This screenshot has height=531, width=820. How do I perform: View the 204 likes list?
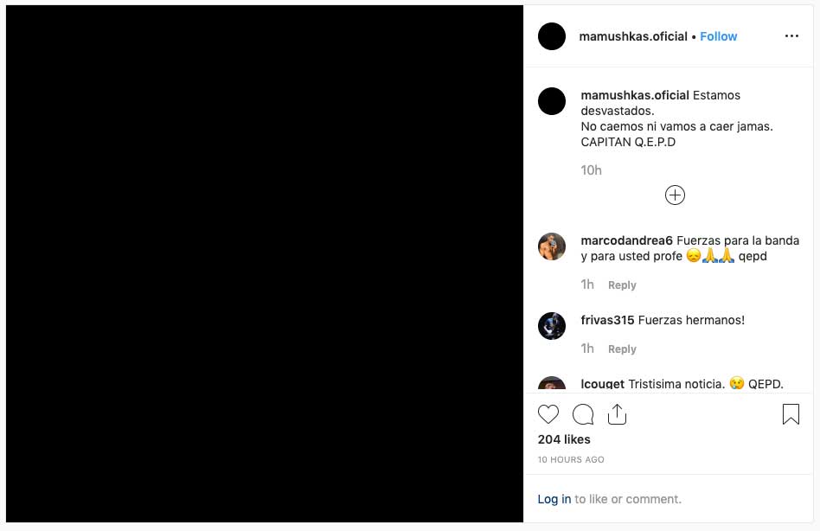pos(564,439)
